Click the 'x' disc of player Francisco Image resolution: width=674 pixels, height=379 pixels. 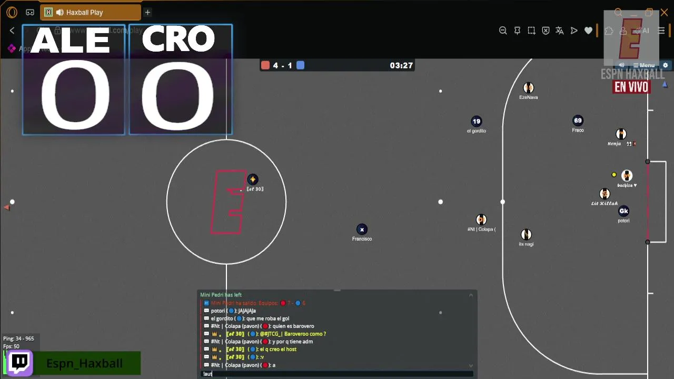point(362,230)
